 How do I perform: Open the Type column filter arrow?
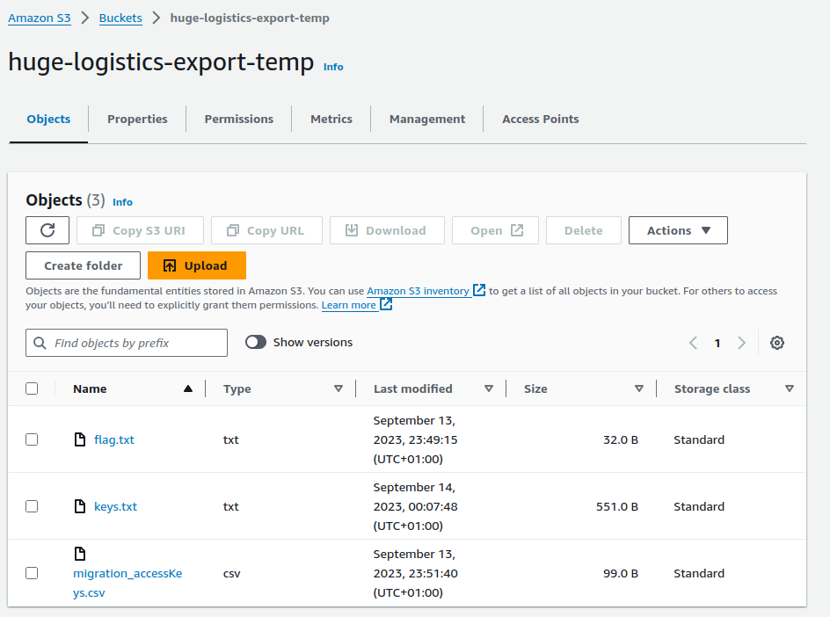(339, 388)
